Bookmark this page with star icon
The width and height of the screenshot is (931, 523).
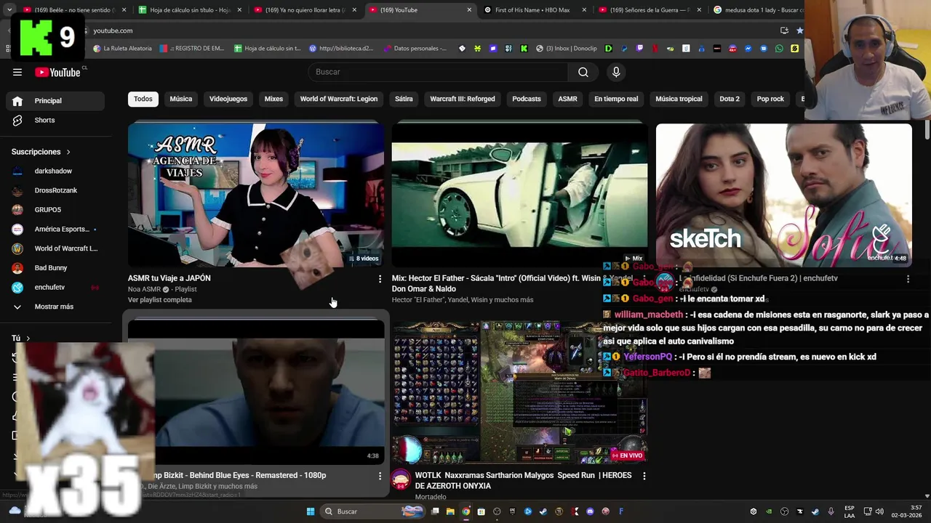[x=799, y=31]
